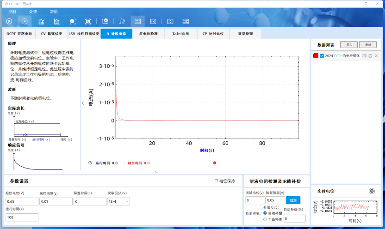Screen dimensions: 385x229
Task: Select the 手动补偿 radio button
Action: 265,220
